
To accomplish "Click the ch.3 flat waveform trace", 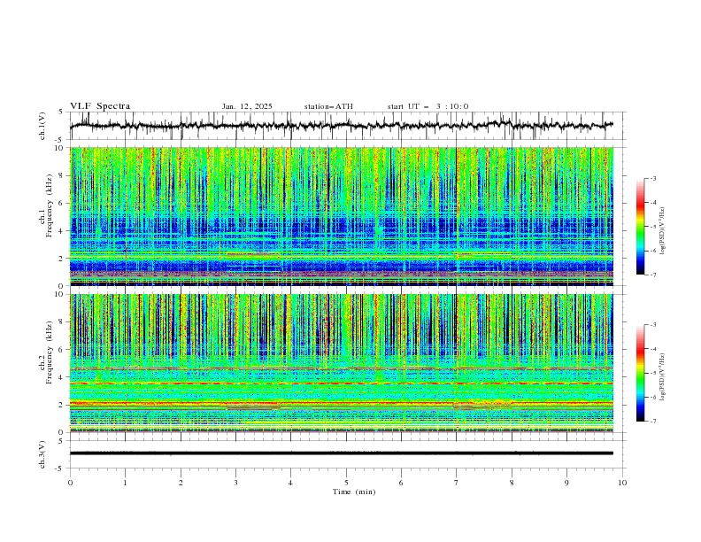I will pyautogui.click(x=341, y=453).
